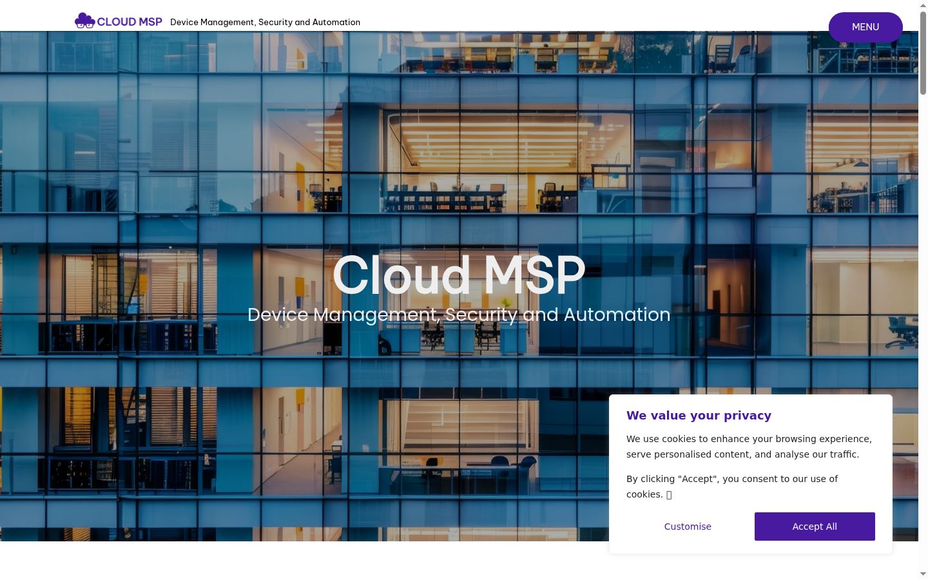Click the Accept All cookies button
Viewport: 928px width, 580px height.
click(x=815, y=527)
